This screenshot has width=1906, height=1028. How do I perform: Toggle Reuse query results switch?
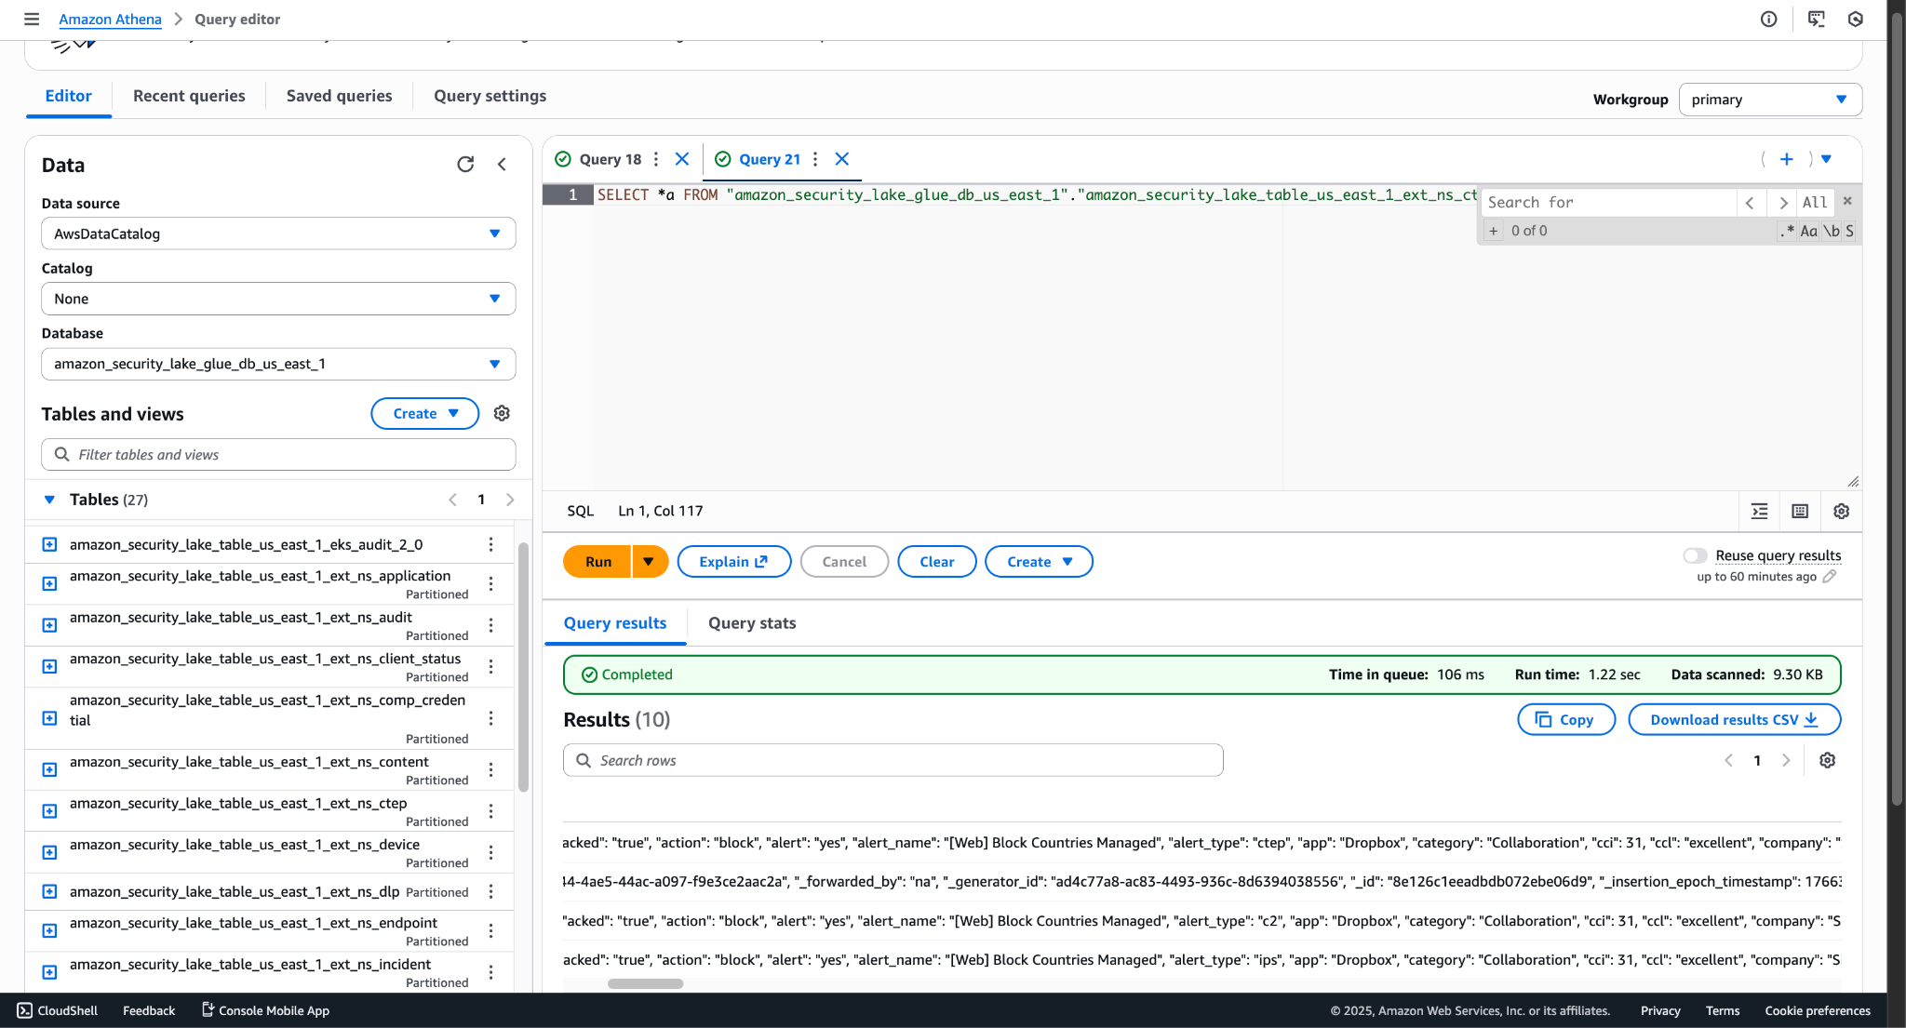point(1695,555)
